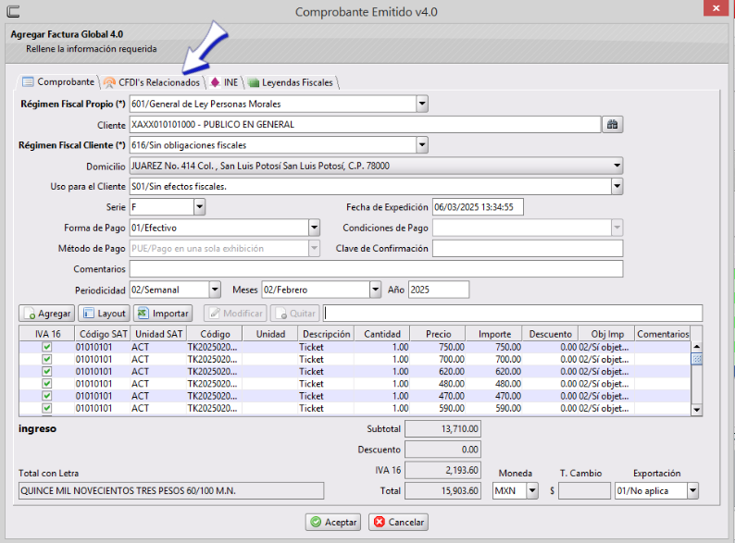735x543 pixels.
Task: Toggle IVA 16 checkbox for 480.00 ticket
Action: [47, 384]
